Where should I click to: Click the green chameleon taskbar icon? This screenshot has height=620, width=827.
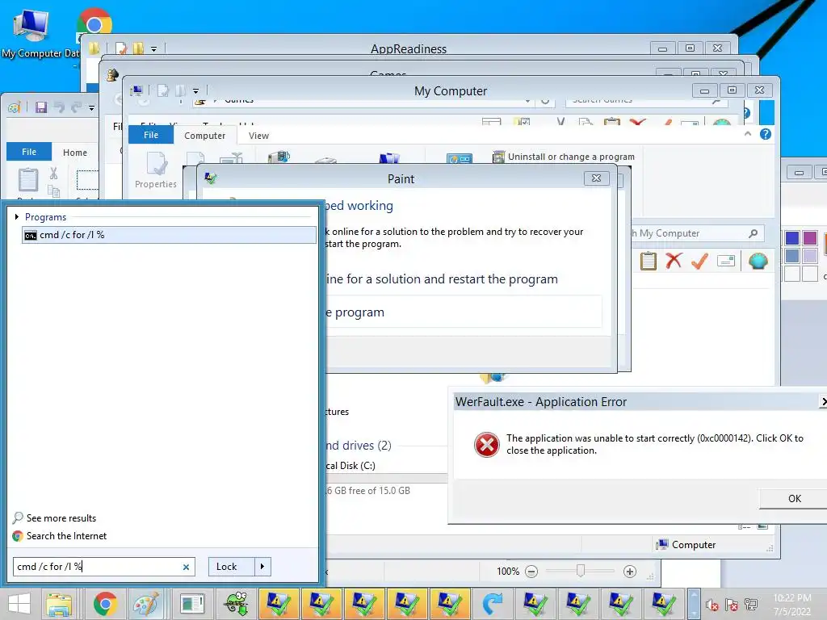pyautogui.click(x=237, y=604)
